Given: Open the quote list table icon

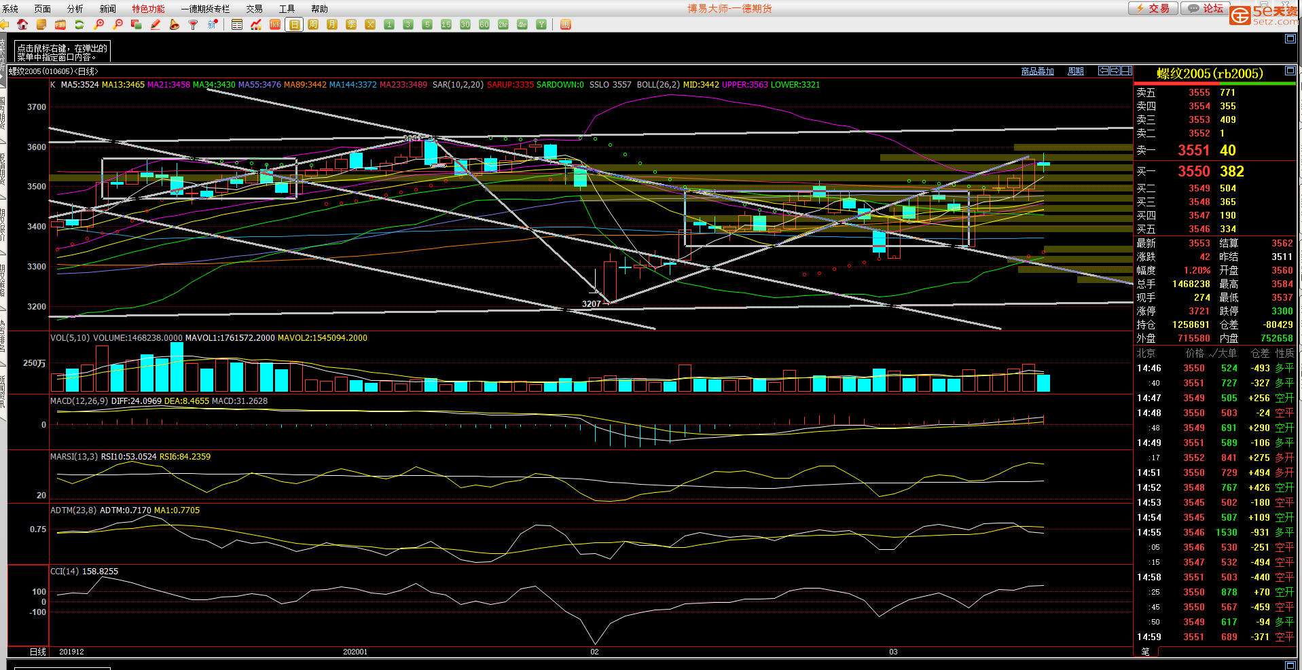Looking at the screenshot, I should pos(237,24).
